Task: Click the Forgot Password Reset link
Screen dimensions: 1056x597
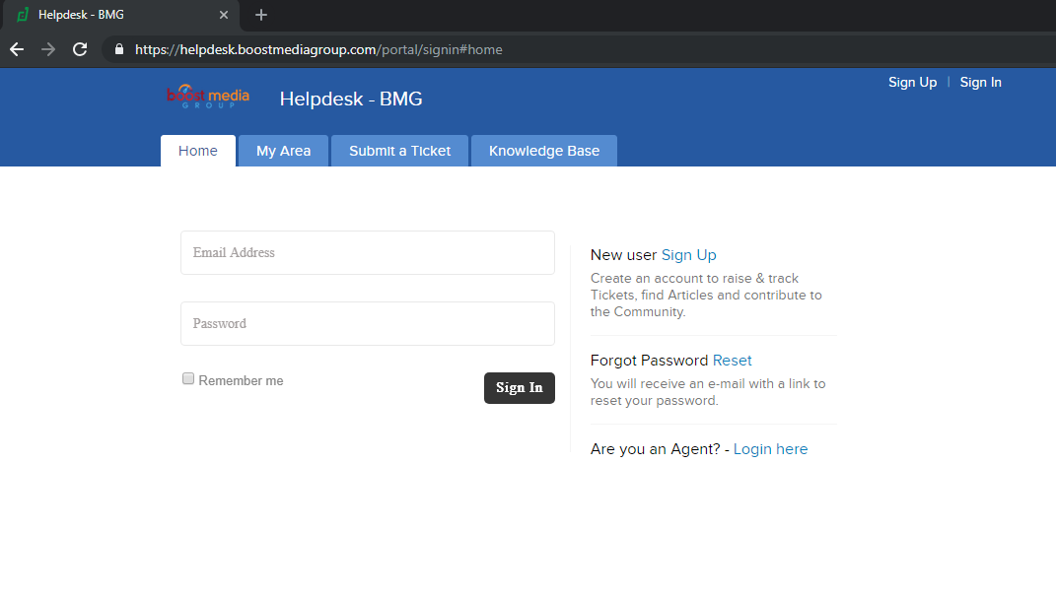Action: point(732,361)
